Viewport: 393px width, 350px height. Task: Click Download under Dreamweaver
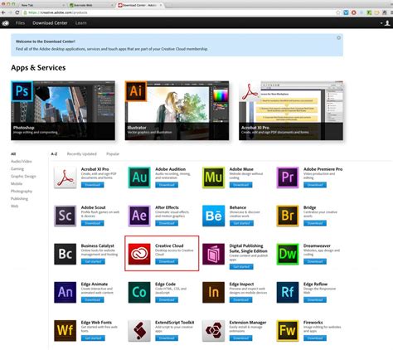click(315, 261)
